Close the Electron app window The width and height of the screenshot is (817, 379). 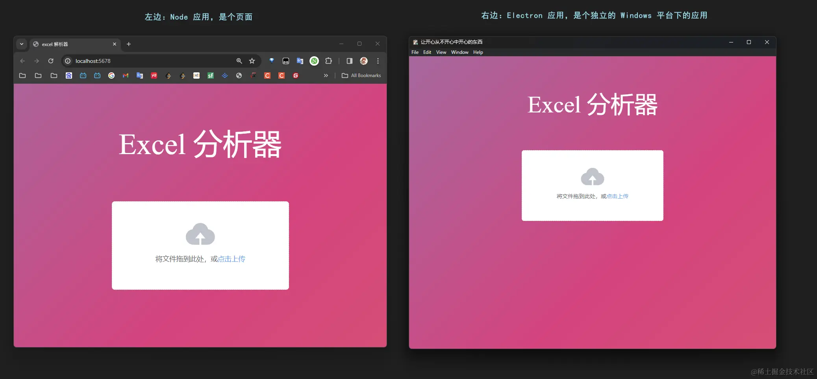767,42
